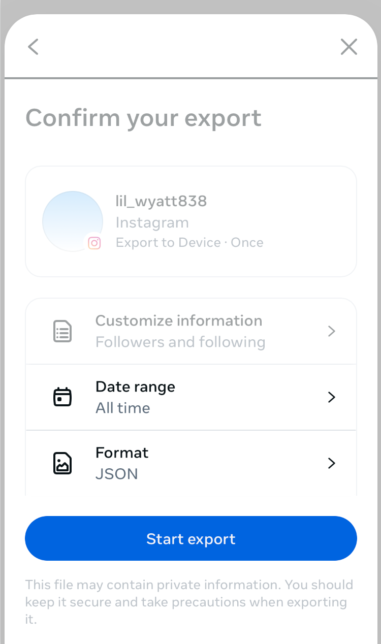Open the lil_wyatt838 profile picture
This screenshot has height=644, width=381.
[x=73, y=221]
